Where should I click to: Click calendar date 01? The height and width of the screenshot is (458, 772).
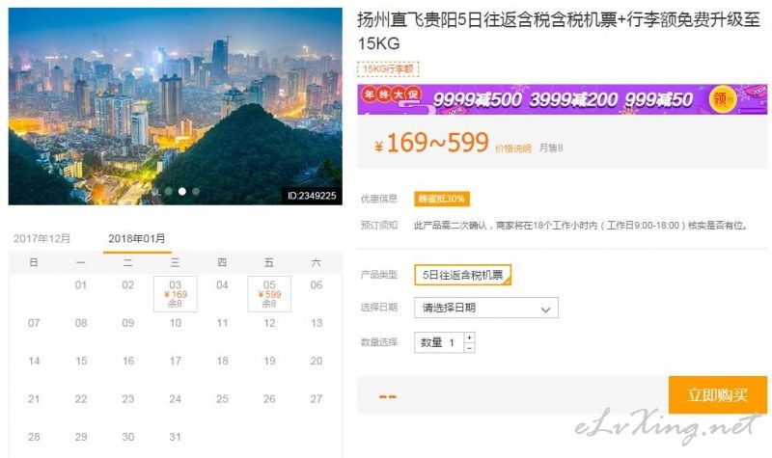click(81, 285)
